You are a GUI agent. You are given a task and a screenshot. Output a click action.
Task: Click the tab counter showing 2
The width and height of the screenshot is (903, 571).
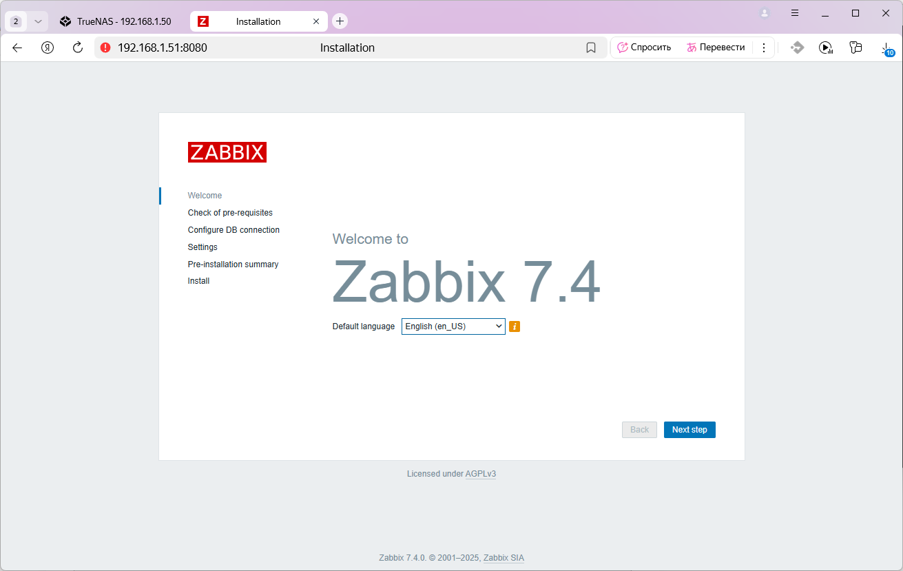pos(16,21)
